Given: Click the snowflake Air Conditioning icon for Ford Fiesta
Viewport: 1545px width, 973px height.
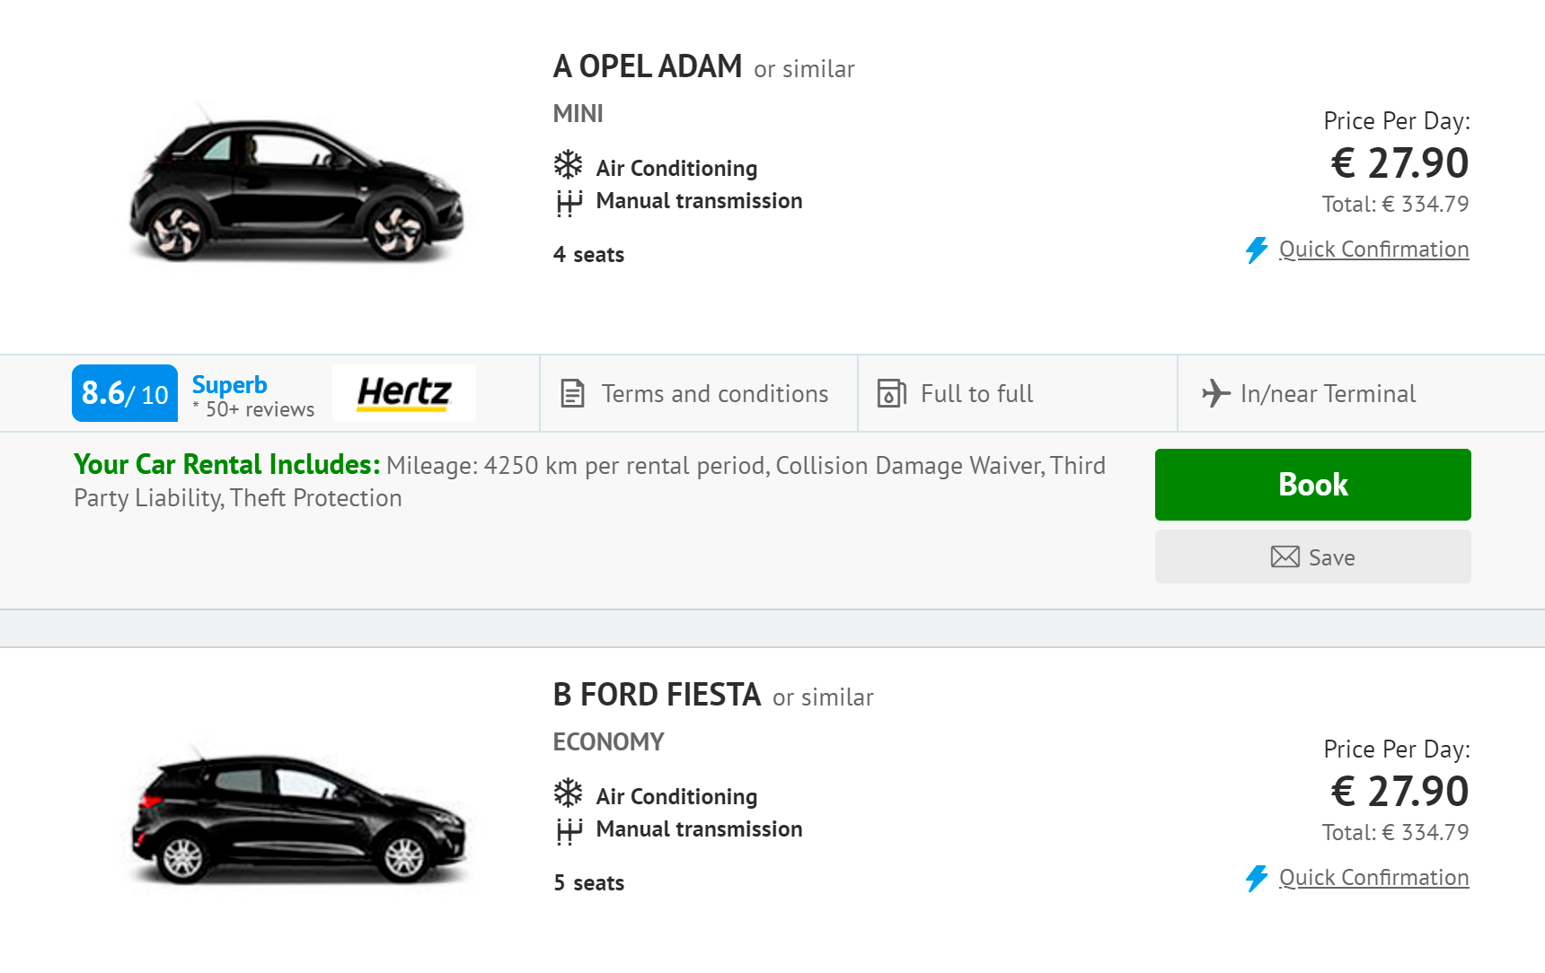Looking at the screenshot, I should 568,793.
